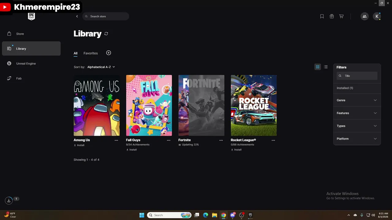The width and height of the screenshot is (392, 220).
Task: Open the Among Us options menu (three dots)
Action: point(116,140)
